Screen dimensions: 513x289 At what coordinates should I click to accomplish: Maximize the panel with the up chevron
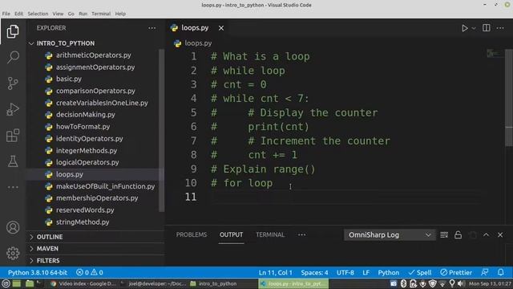(487, 235)
